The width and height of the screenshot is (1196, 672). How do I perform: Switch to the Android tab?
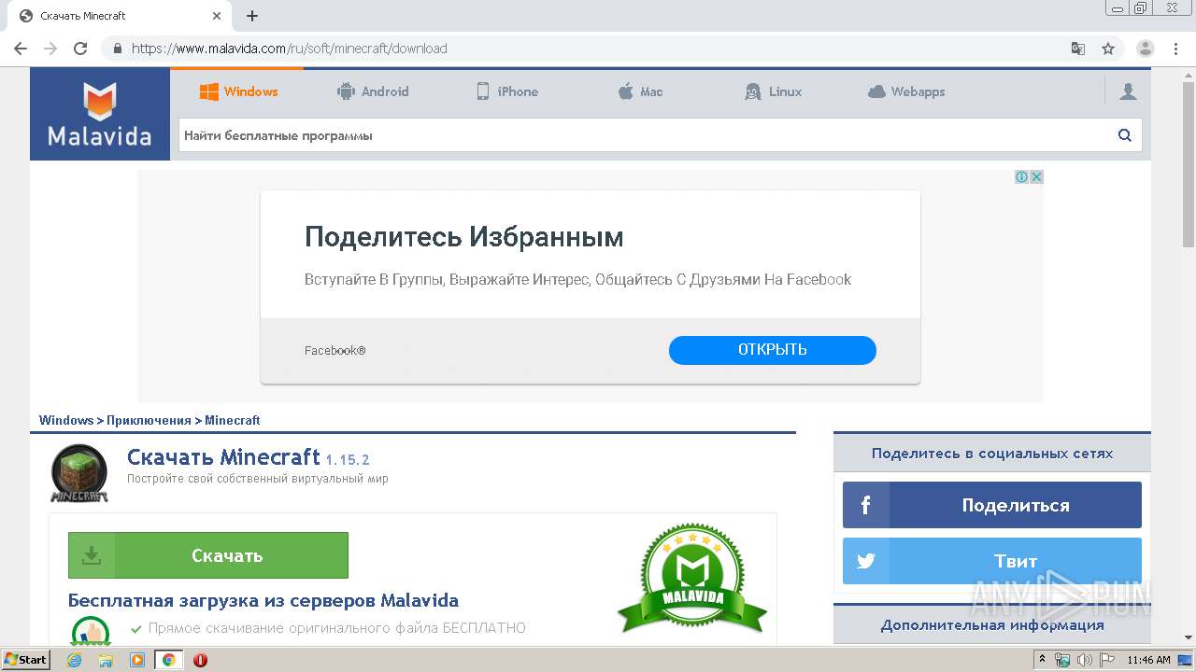(x=372, y=91)
